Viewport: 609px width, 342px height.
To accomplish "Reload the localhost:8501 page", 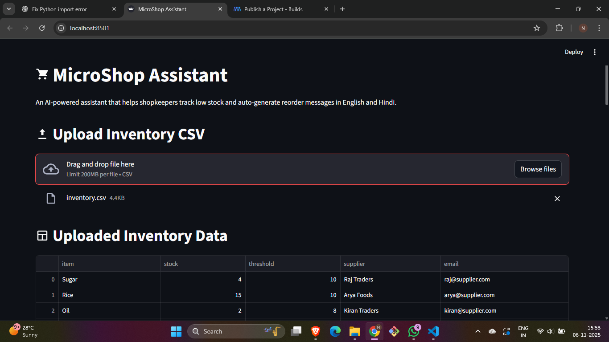I will tap(41, 28).
